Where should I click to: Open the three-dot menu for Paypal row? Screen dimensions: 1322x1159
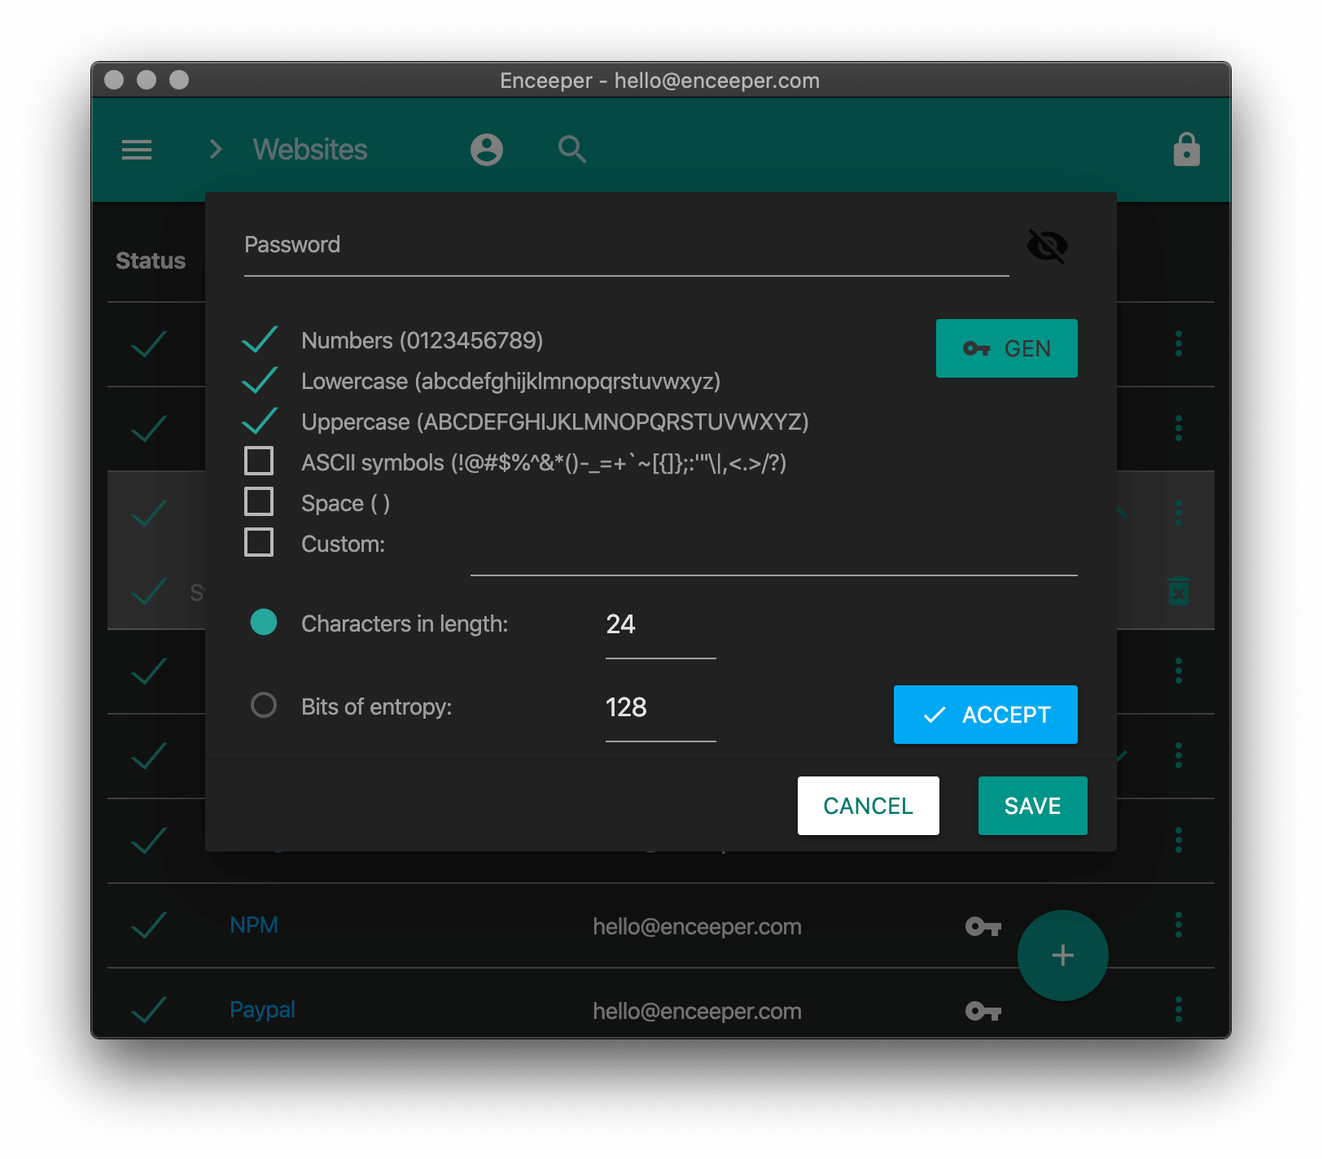(x=1178, y=1009)
